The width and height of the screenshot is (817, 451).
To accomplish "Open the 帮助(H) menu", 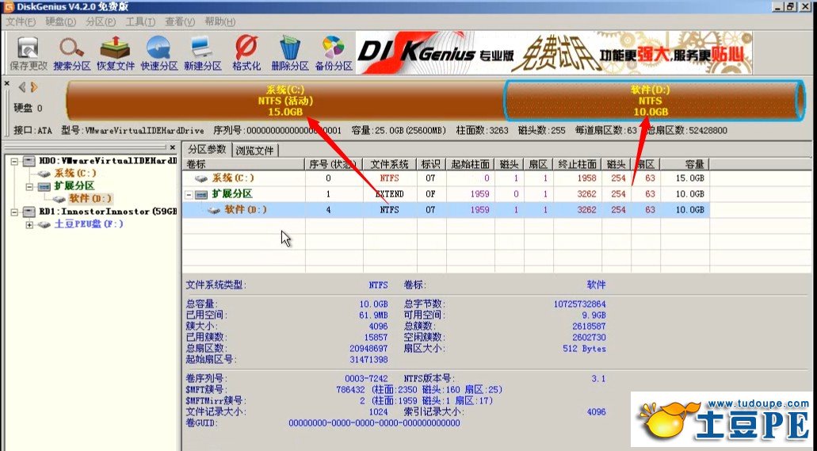I will [220, 22].
